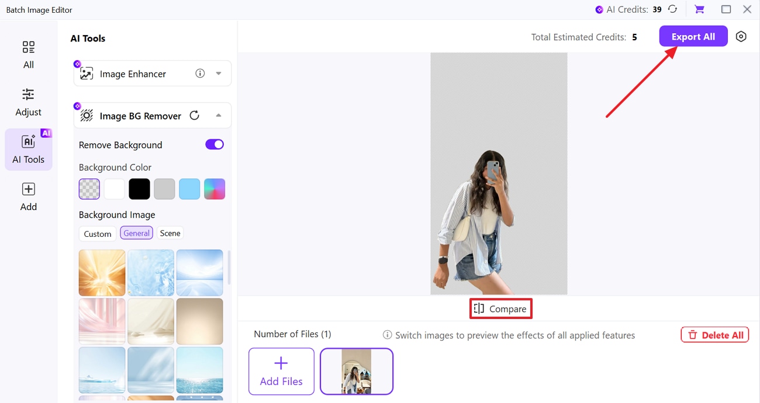Choose the blue sky horizon background

pyautogui.click(x=200, y=272)
